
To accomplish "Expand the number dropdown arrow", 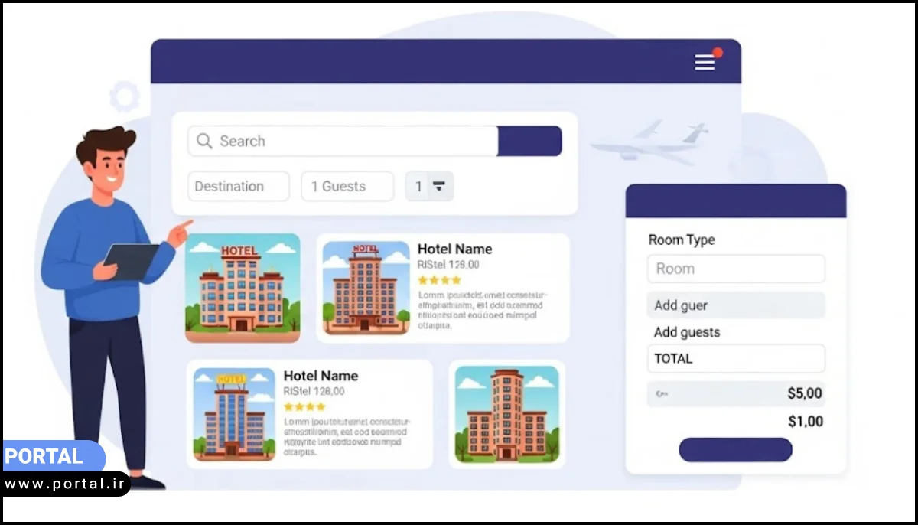I will pyautogui.click(x=439, y=186).
